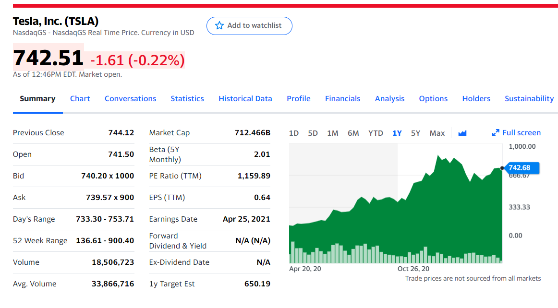
Task: Click Forward Dividend & Yield value N/A (N/A)
Action: [x=253, y=241]
